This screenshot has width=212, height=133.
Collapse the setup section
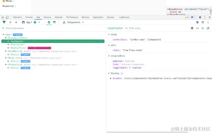tap(109, 35)
